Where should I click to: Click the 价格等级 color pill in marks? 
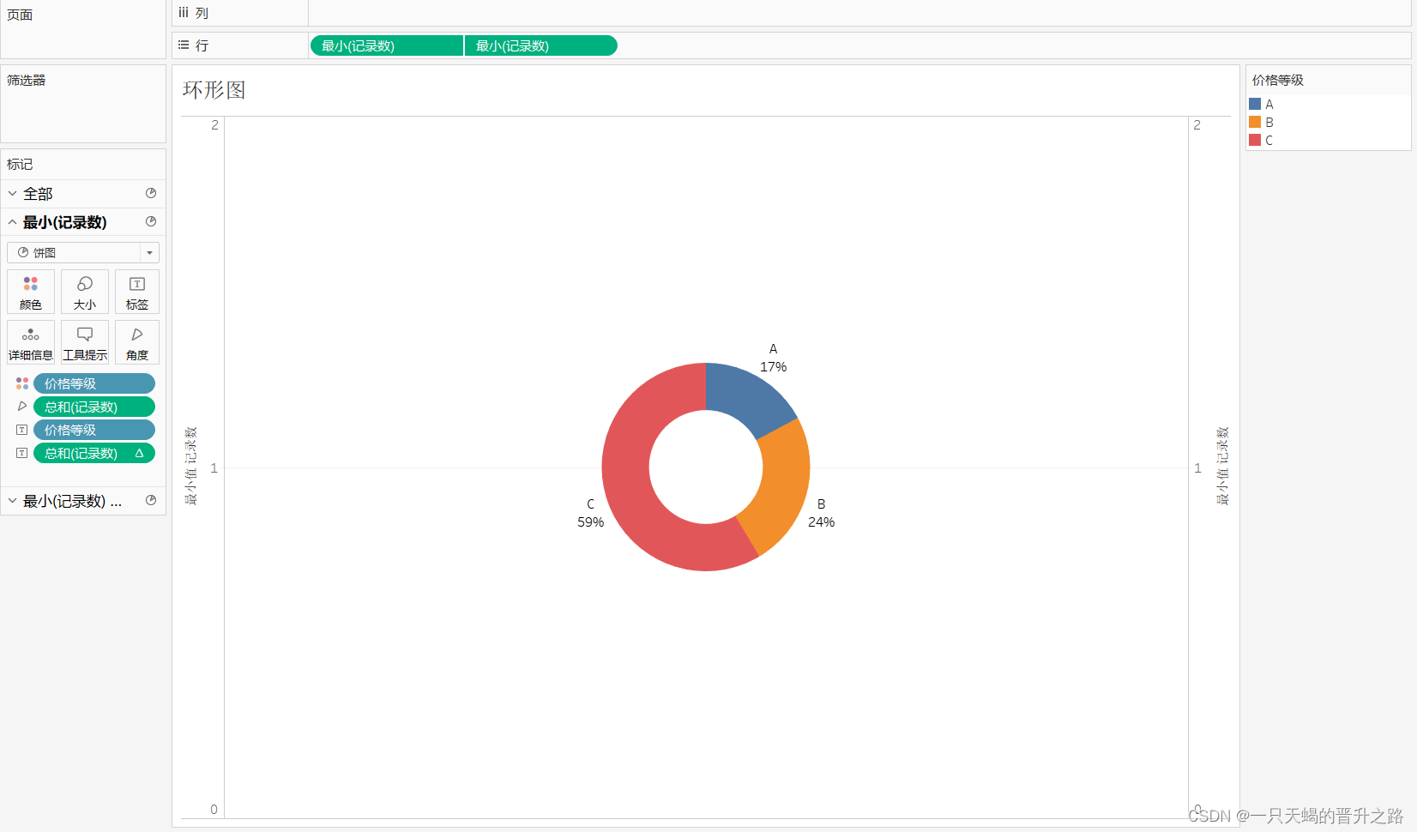[94, 383]
